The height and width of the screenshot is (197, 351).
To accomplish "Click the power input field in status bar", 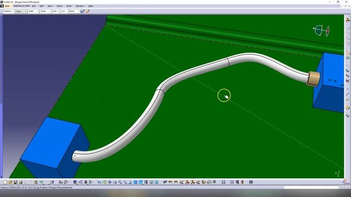I will pos(311,187).
